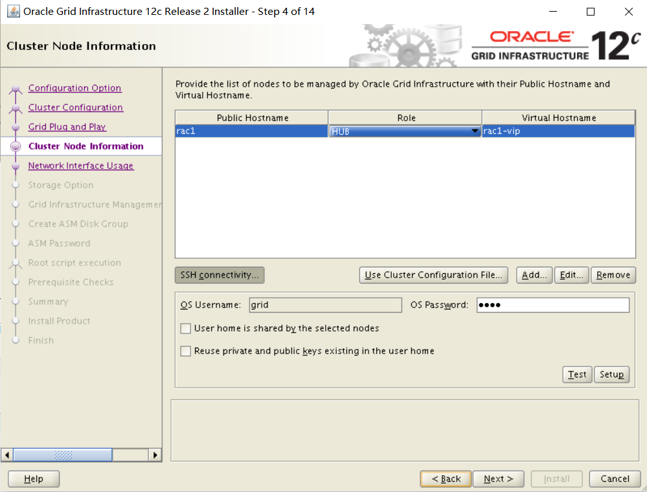Go Back to the previous step

point(446,479)
